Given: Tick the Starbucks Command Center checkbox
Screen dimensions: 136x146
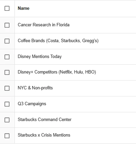Looking at the screenshot, I should pyautogui.click(x=7, y=120).
